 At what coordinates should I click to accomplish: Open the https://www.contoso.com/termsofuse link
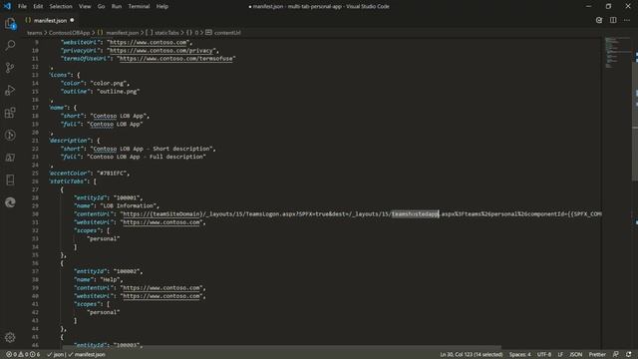click(x=176, y=59)
